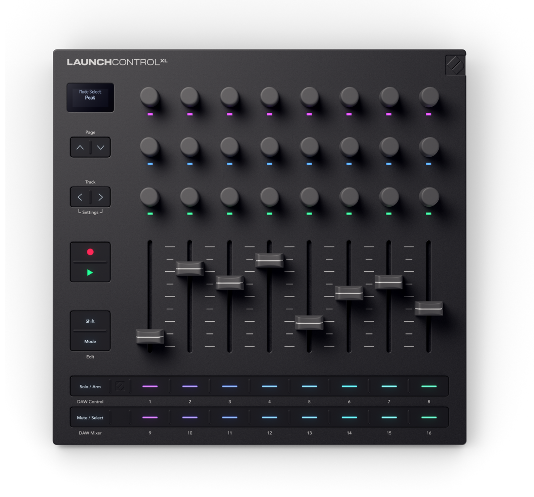Click the Novation logo button beside Solo / Arm
This screenshot has width=534, height=497.
point(120,386)
